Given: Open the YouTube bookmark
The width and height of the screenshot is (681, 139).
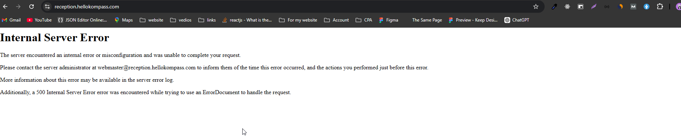Looking at the screenshot, I should (39, 20).
